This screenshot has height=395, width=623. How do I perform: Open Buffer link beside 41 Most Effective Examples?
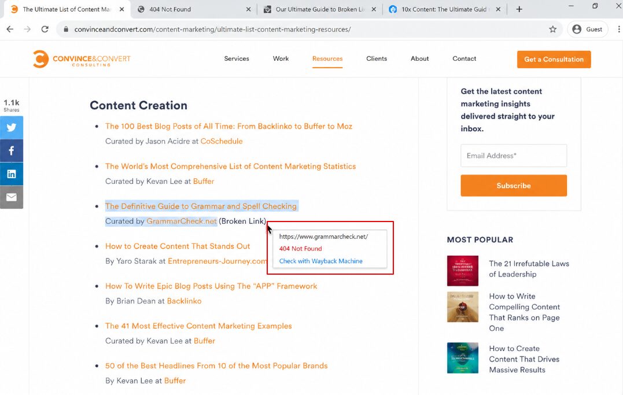(204, 341)
